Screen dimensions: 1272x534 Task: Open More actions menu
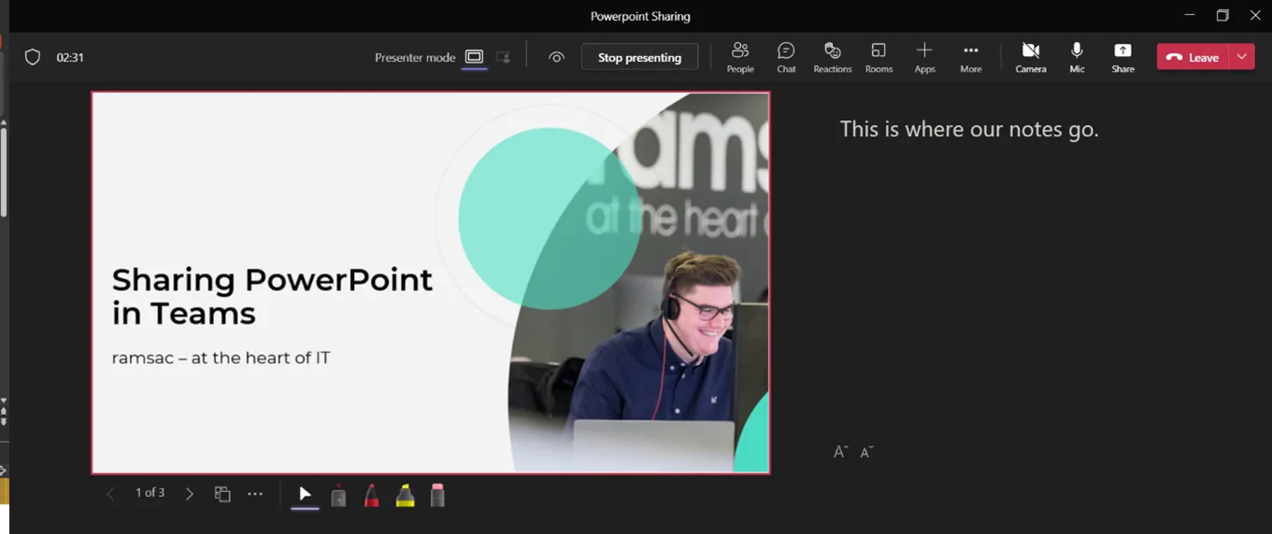tap(971, 57)
